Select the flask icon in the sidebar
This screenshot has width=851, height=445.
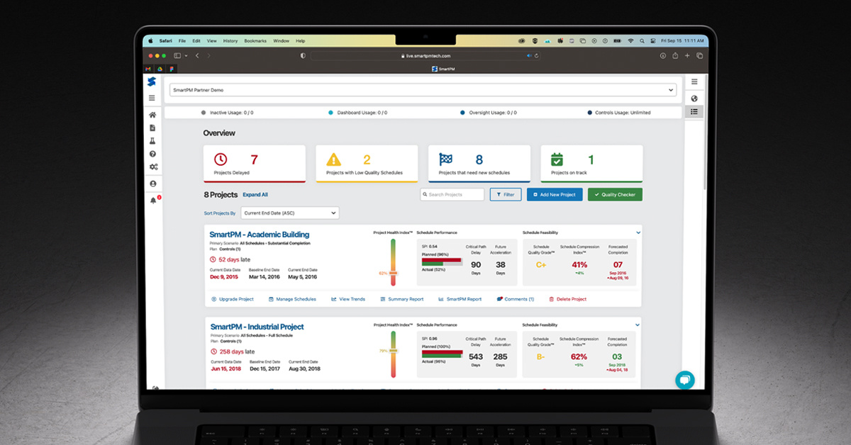click(x=152, y=141)
